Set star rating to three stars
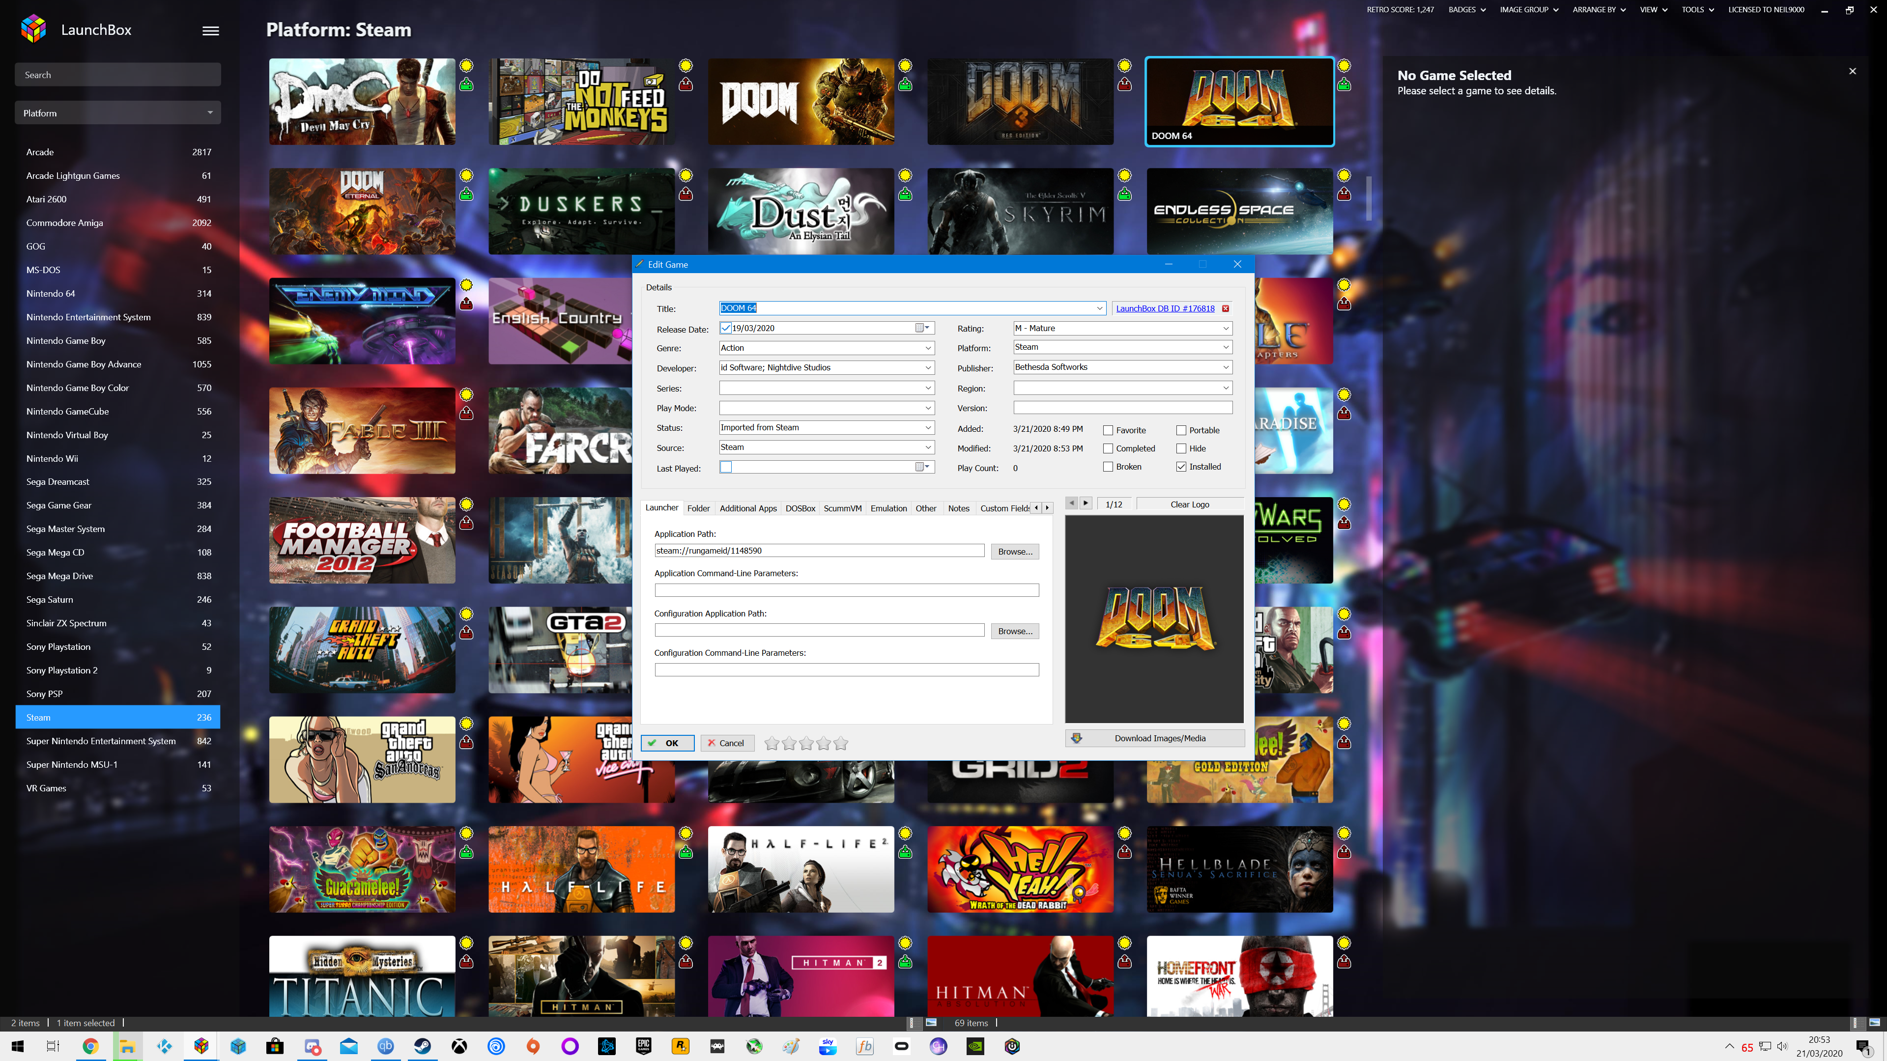The image size is (1887, 1061). (x=806, y=744)
